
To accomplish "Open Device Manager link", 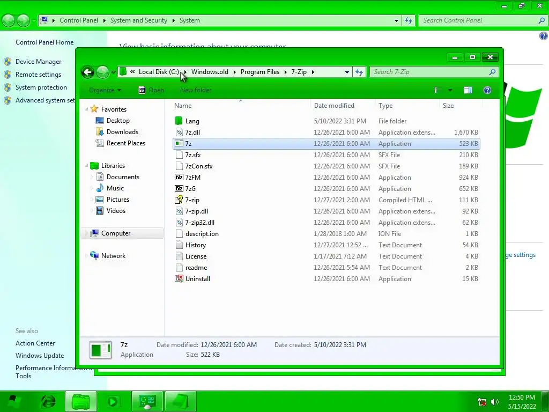I will 38,62.
